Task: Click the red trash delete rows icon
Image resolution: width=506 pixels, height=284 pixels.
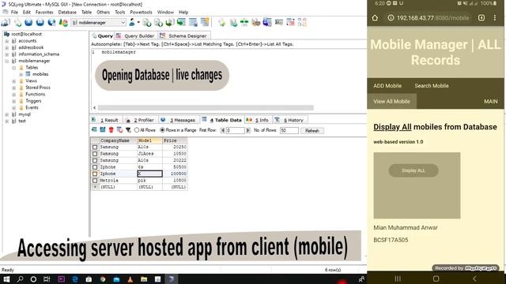Action: [111, 129]
